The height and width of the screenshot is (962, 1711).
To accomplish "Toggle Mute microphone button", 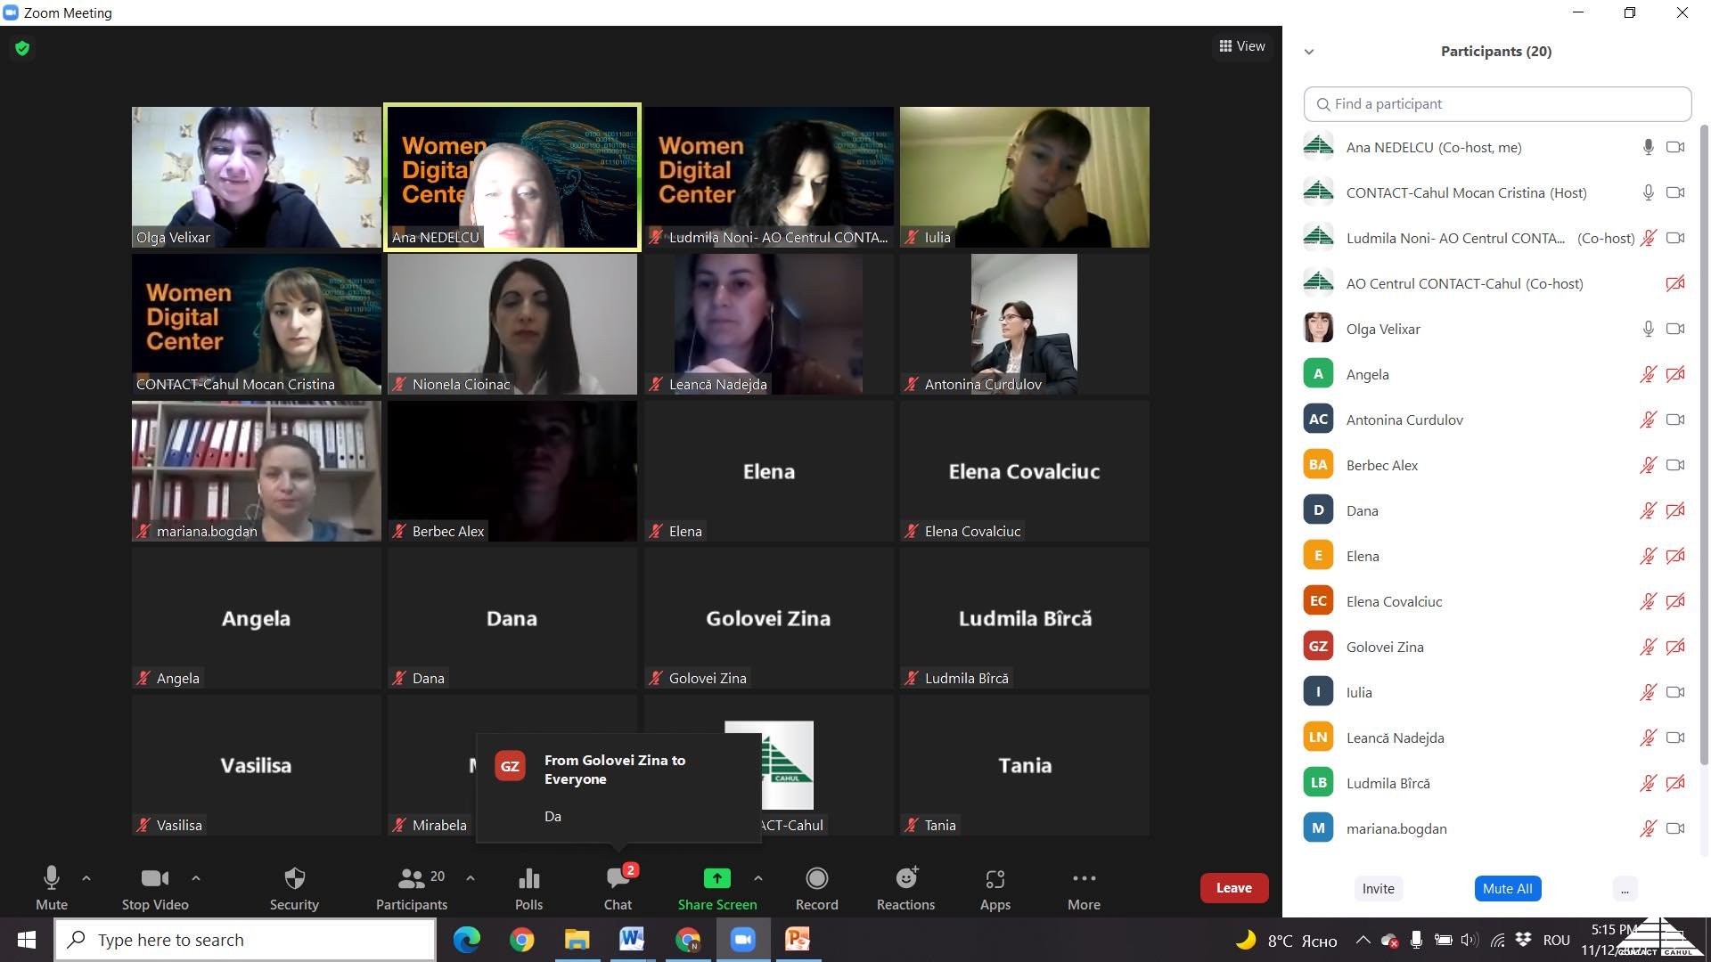I will coord(52,879).
